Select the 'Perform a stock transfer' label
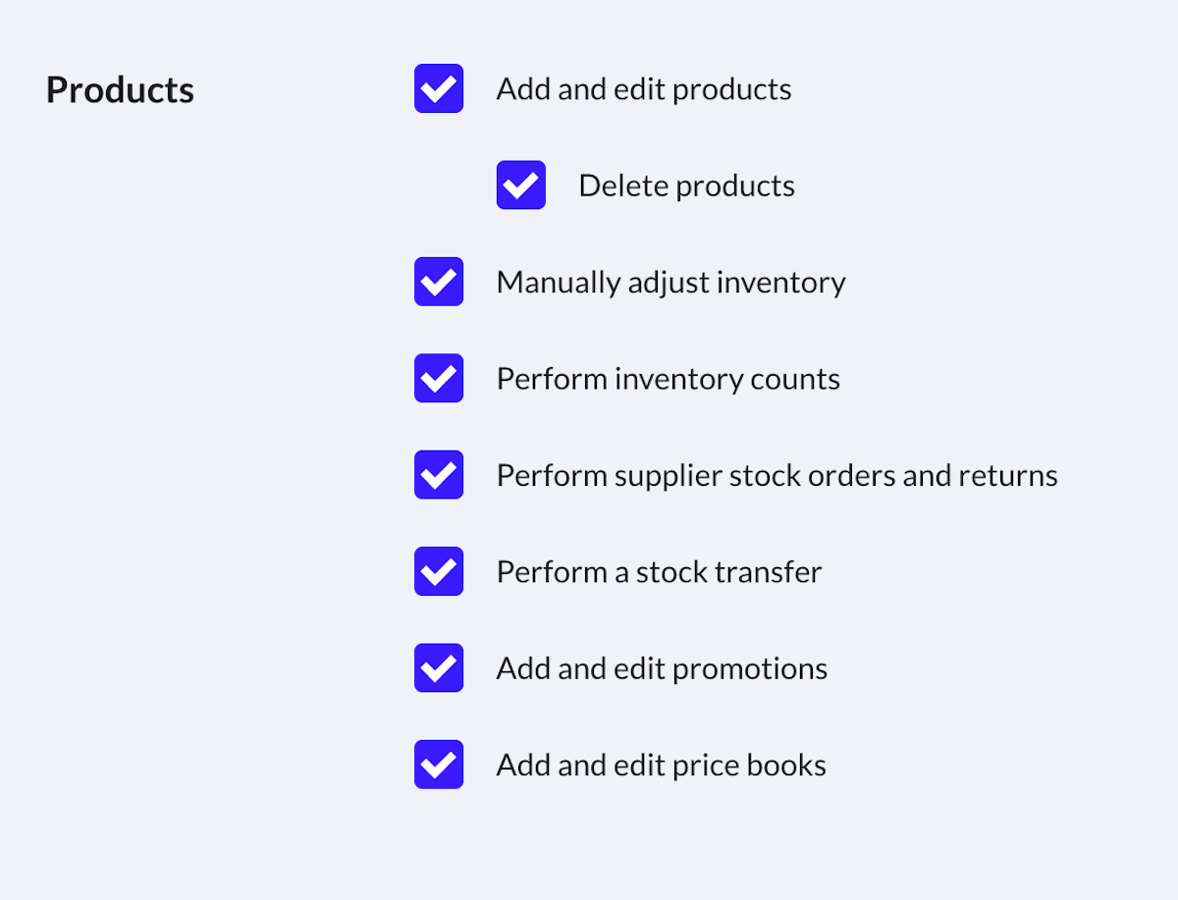 coord(659,572)
